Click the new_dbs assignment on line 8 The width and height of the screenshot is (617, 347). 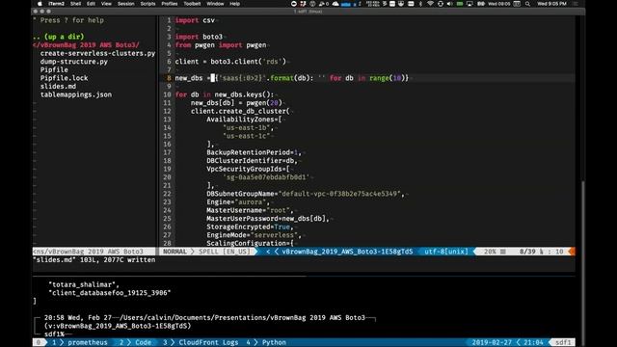(292, 78)
